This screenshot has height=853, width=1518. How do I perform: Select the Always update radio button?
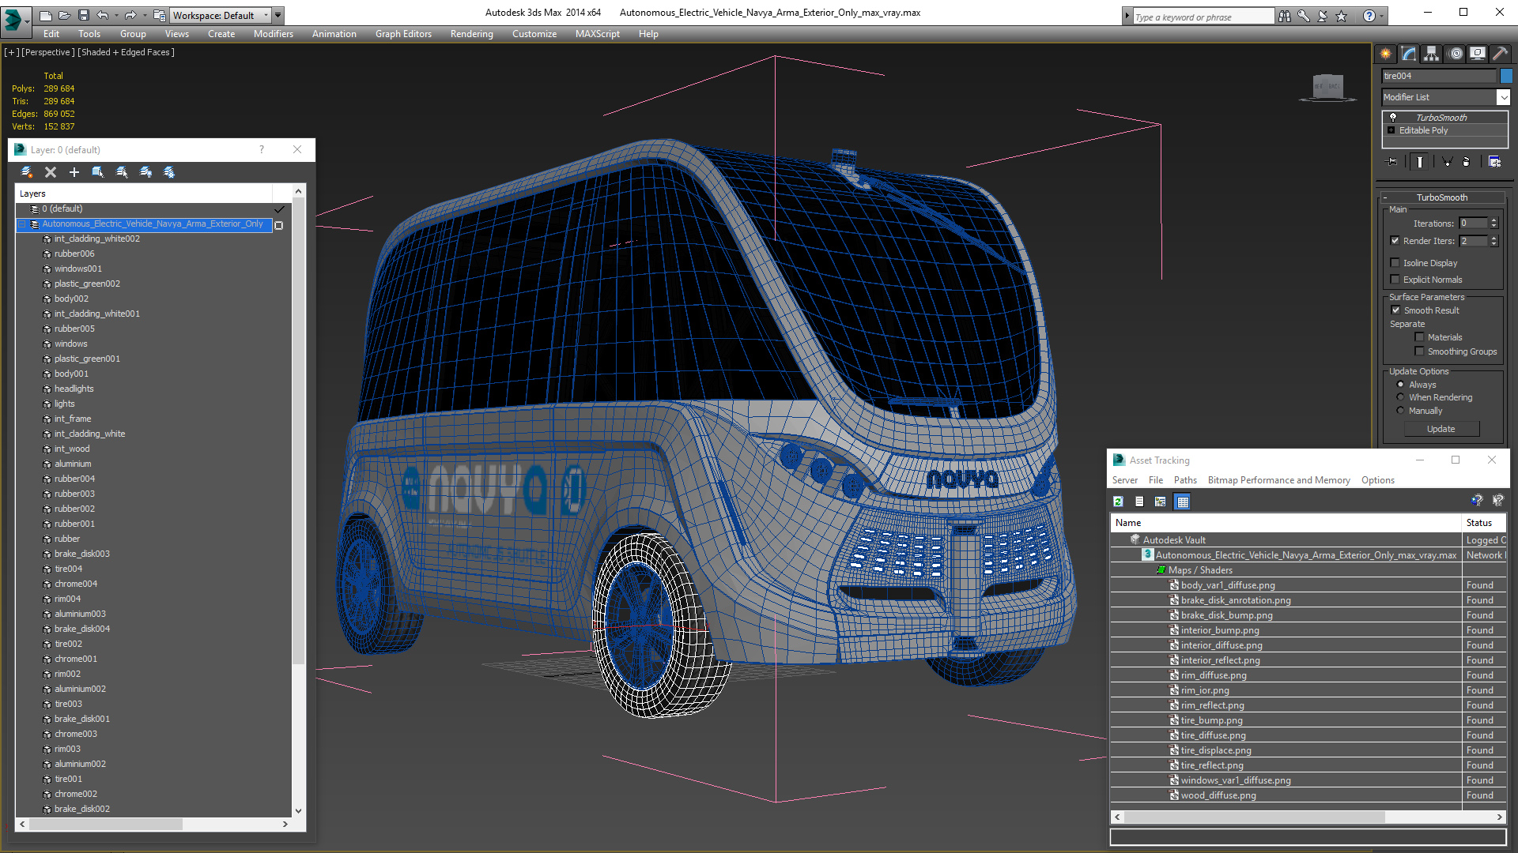click(1400, 385)
